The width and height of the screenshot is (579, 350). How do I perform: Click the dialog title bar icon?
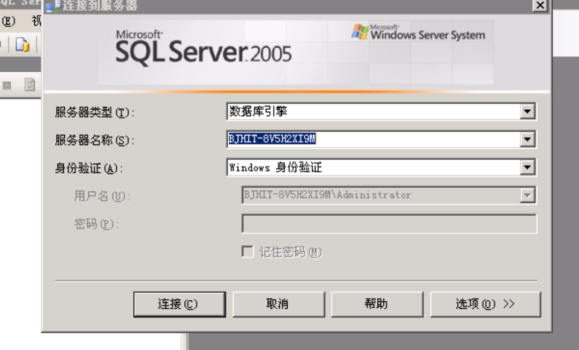(53, 6)
